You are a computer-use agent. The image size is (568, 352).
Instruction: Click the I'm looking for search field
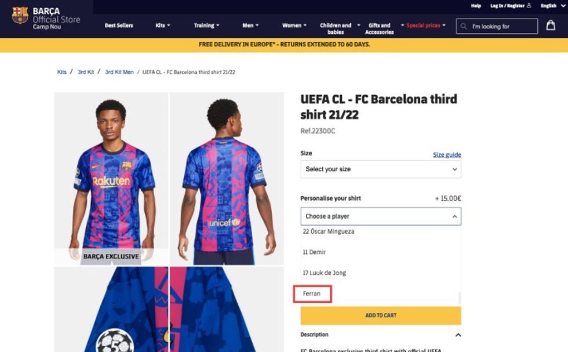coord(503,27)
